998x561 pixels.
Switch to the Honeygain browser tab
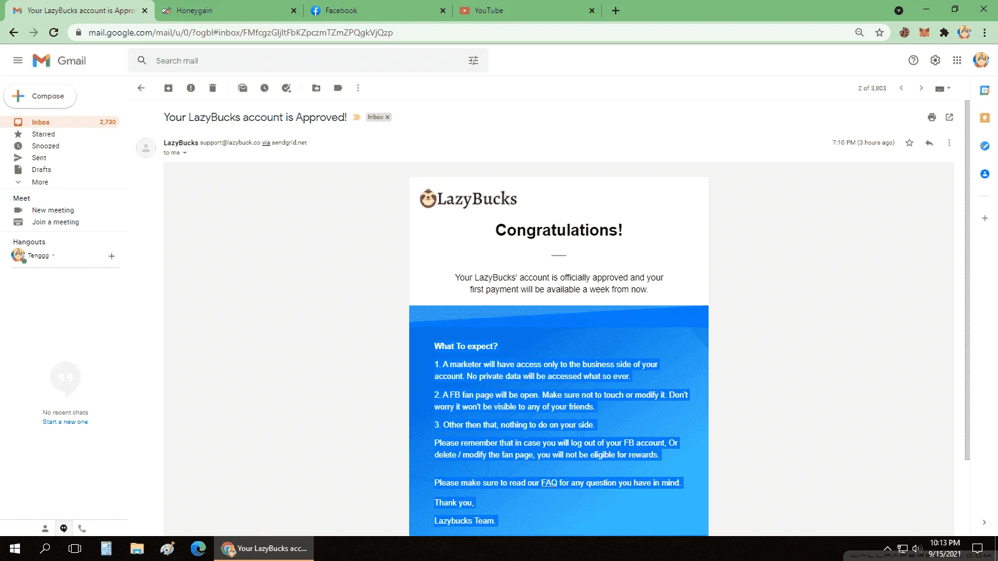coord(228,11)
